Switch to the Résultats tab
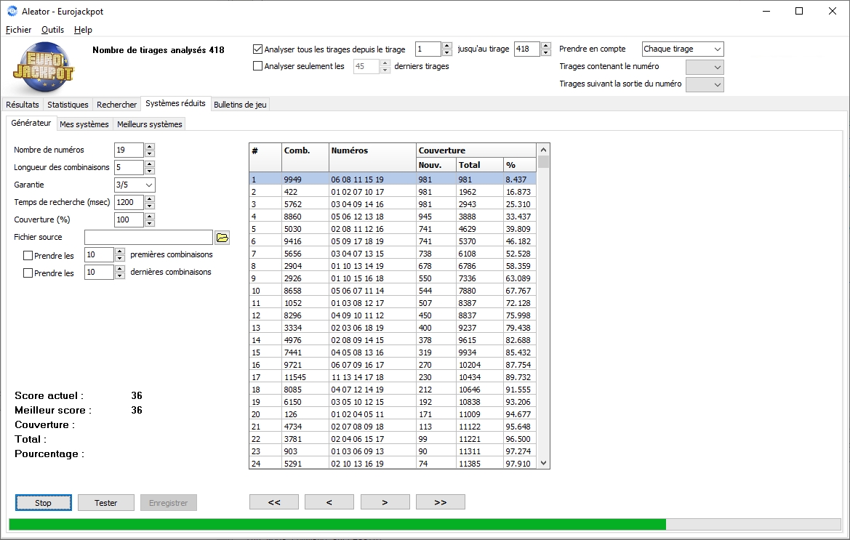 tap(23, 105)
